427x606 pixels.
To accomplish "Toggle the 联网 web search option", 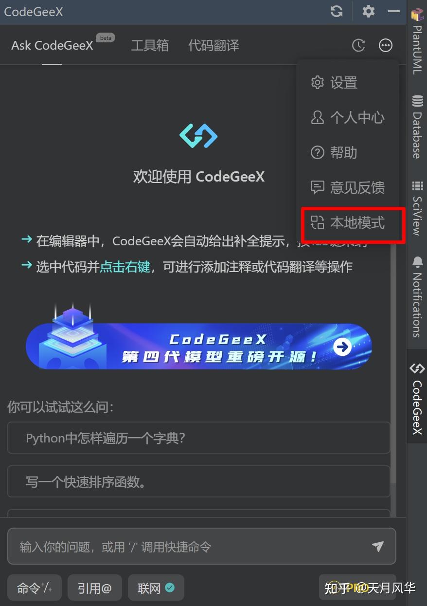I will point(156,588).
